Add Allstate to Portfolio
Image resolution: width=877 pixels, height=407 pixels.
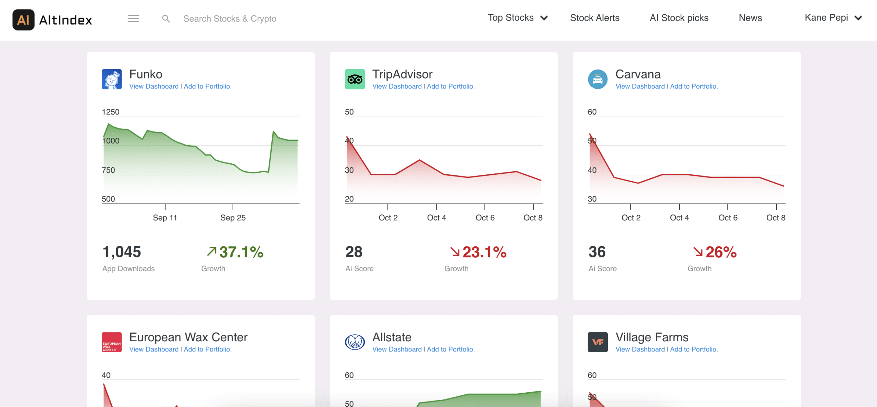tap(451, 349)
